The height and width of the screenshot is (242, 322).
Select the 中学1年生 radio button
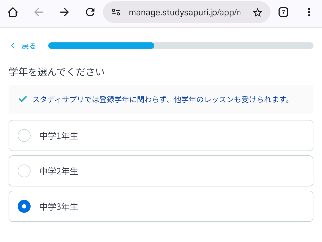tap(24, 135)
